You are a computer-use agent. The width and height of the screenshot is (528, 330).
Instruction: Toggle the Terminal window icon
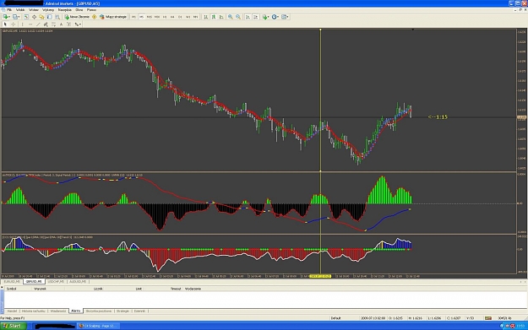pos(50,17)
